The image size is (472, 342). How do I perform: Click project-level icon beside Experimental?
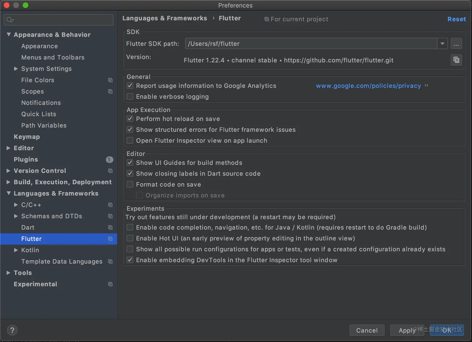110,284
